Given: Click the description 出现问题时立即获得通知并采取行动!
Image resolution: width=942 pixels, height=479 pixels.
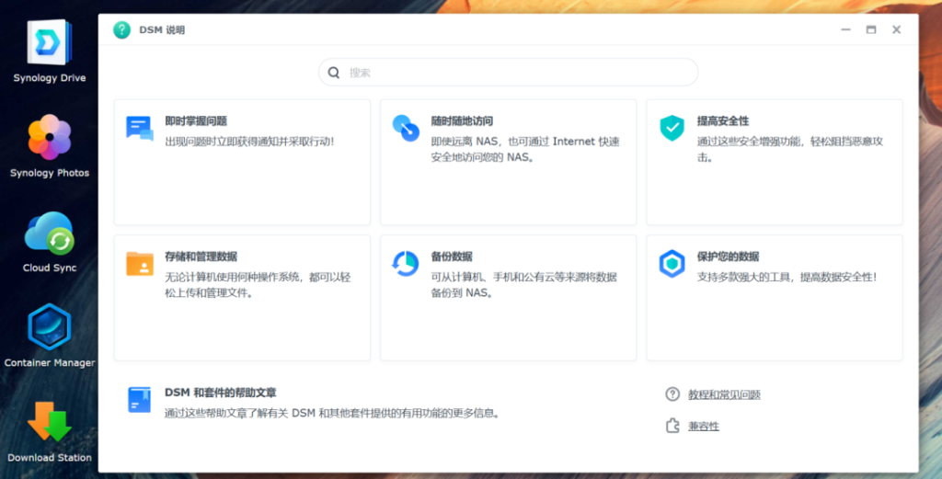Looking at the screenshot, I should 249,142.
